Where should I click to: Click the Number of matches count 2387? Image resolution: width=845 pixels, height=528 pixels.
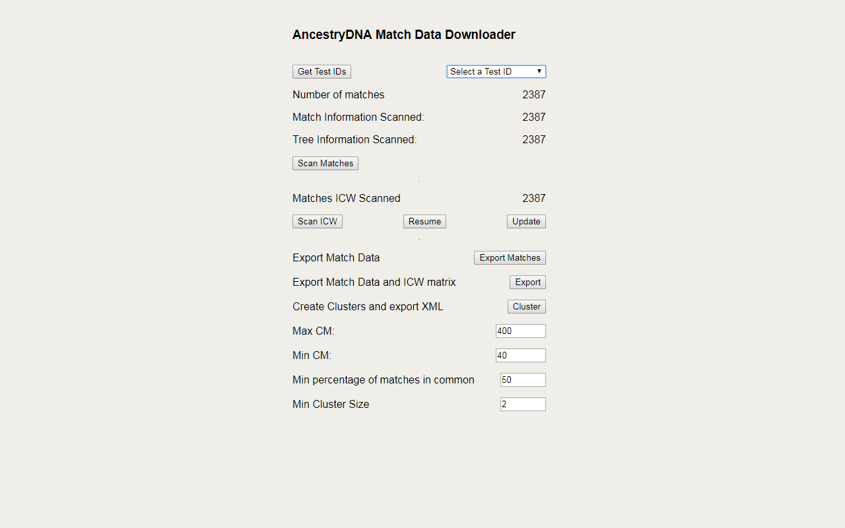click(533, 94)
